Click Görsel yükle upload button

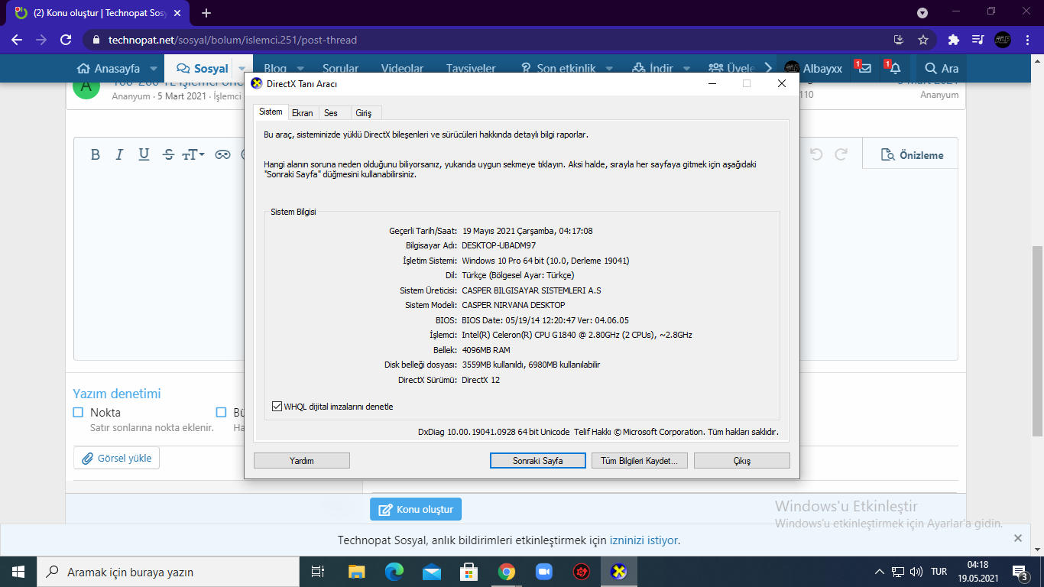tap(117, 459)
